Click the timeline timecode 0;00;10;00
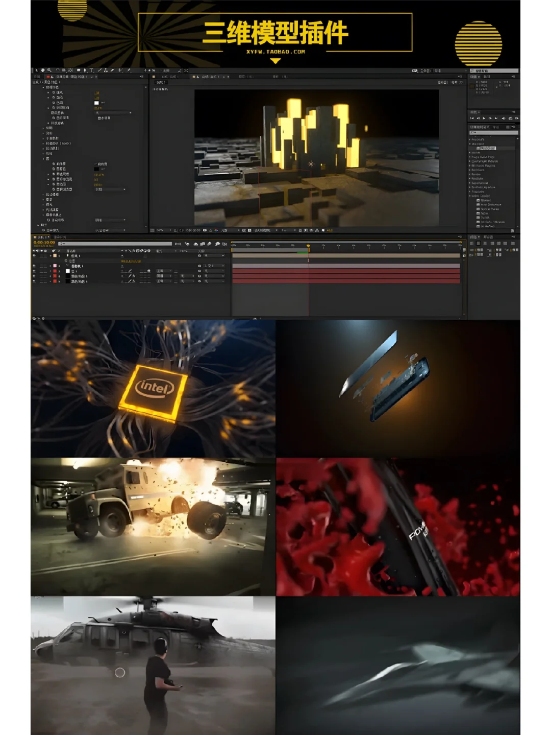 pos(44,243)
